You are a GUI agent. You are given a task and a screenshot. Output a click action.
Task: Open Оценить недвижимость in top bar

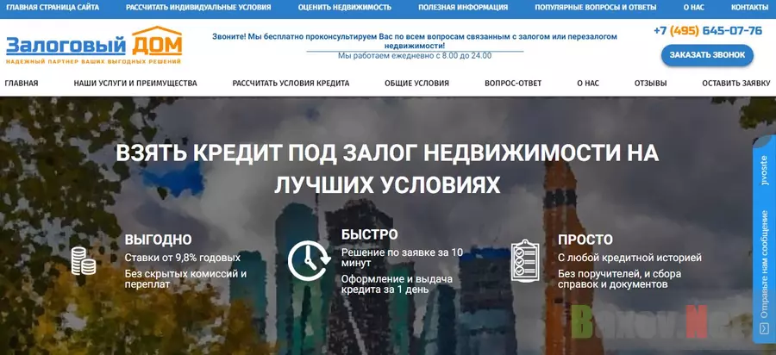344,8
